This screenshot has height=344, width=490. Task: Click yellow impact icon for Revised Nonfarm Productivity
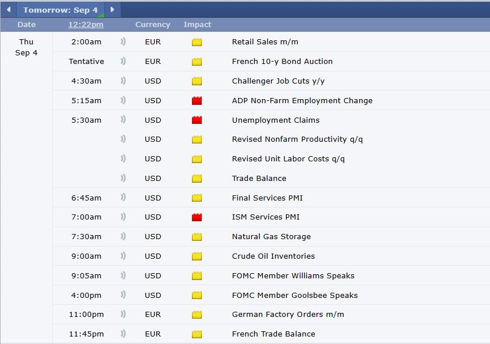pos(197,139)
